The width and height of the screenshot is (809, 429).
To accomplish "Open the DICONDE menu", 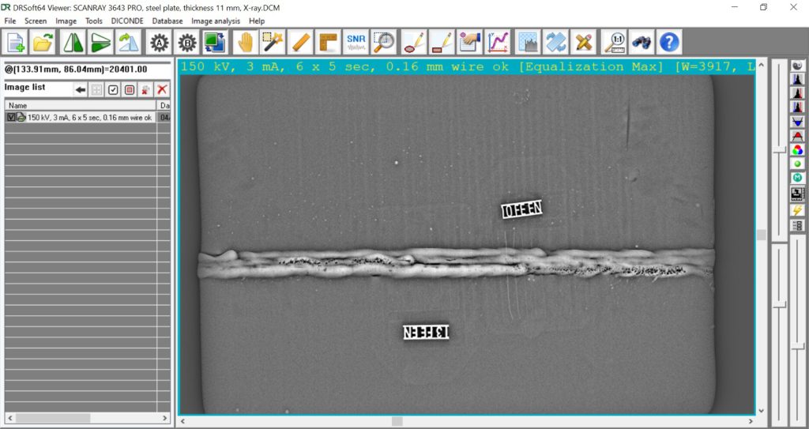I will (128, 21).
